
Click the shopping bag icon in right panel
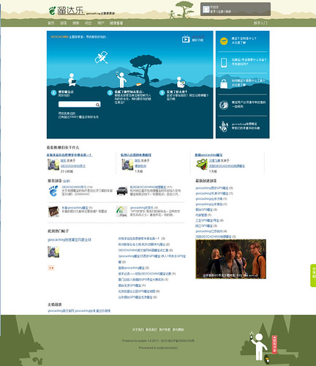click(224, 83)
